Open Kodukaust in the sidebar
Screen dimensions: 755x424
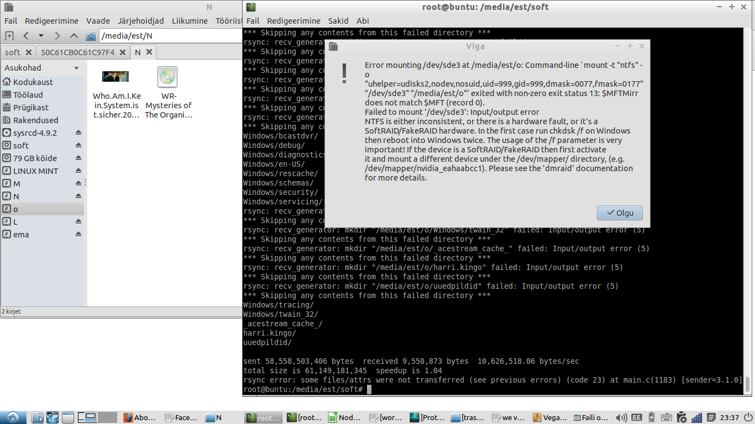tap(43, 82)
